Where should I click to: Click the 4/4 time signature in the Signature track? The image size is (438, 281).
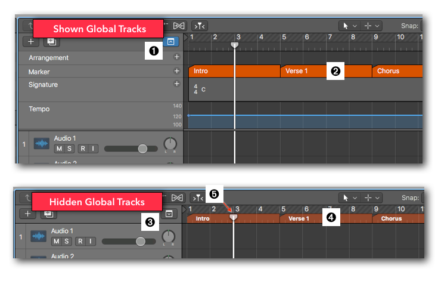click(195, 89)
